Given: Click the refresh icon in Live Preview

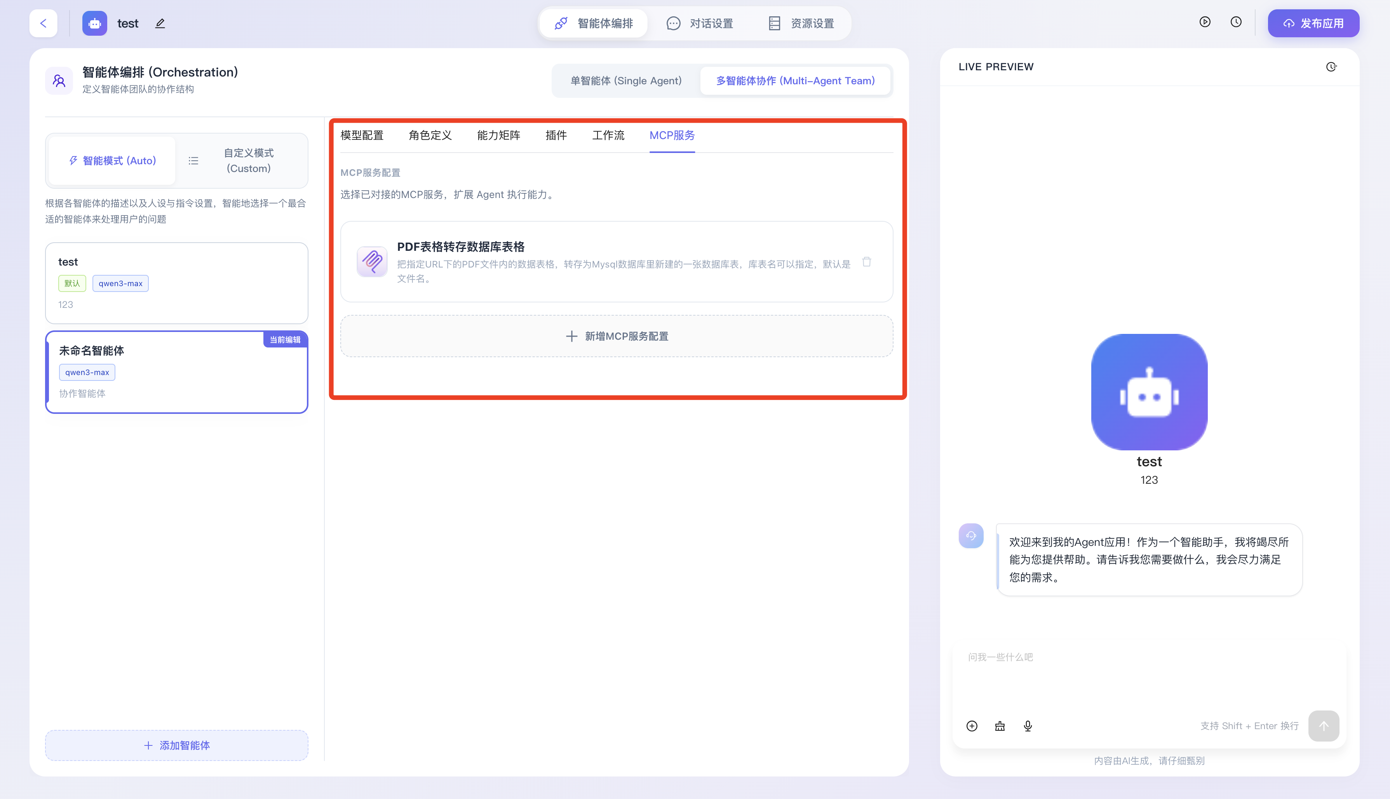Looking at the screenshot, I should 1331,67.
